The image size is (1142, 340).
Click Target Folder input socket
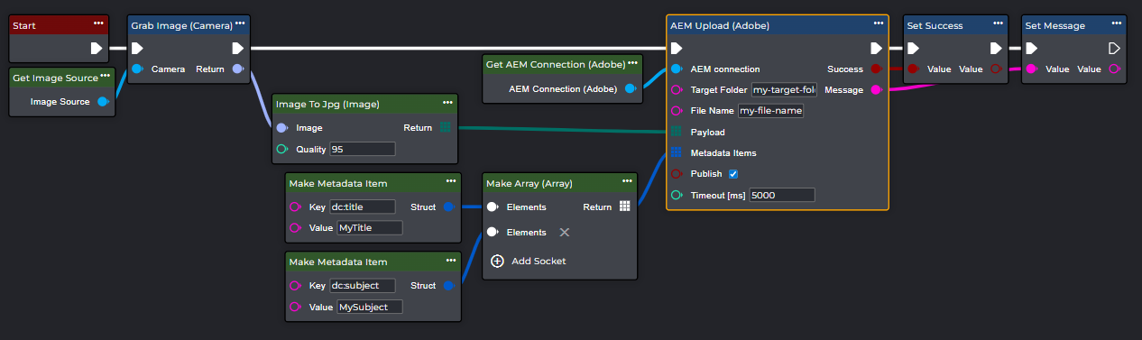coord(677,89)
